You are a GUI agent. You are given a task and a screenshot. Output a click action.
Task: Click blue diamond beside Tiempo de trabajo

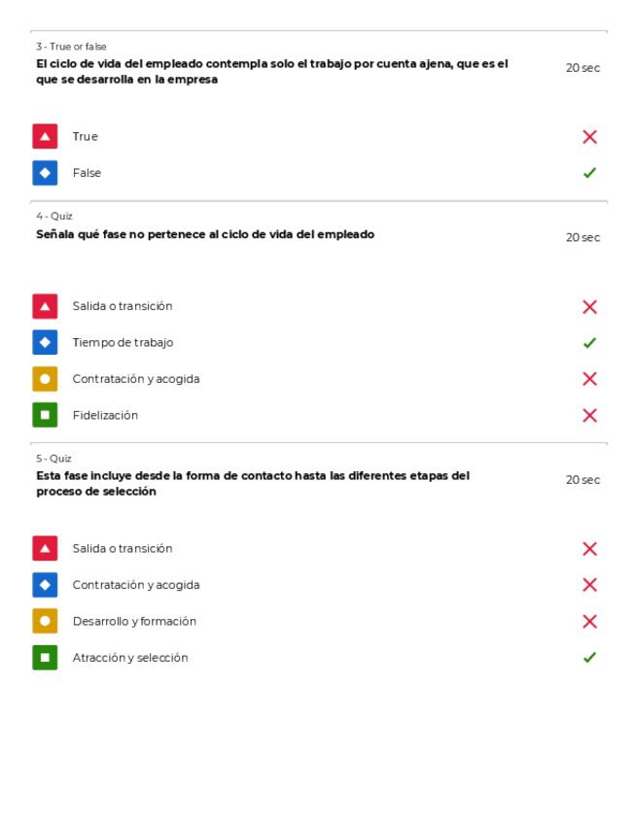click(x=45, y=343)
